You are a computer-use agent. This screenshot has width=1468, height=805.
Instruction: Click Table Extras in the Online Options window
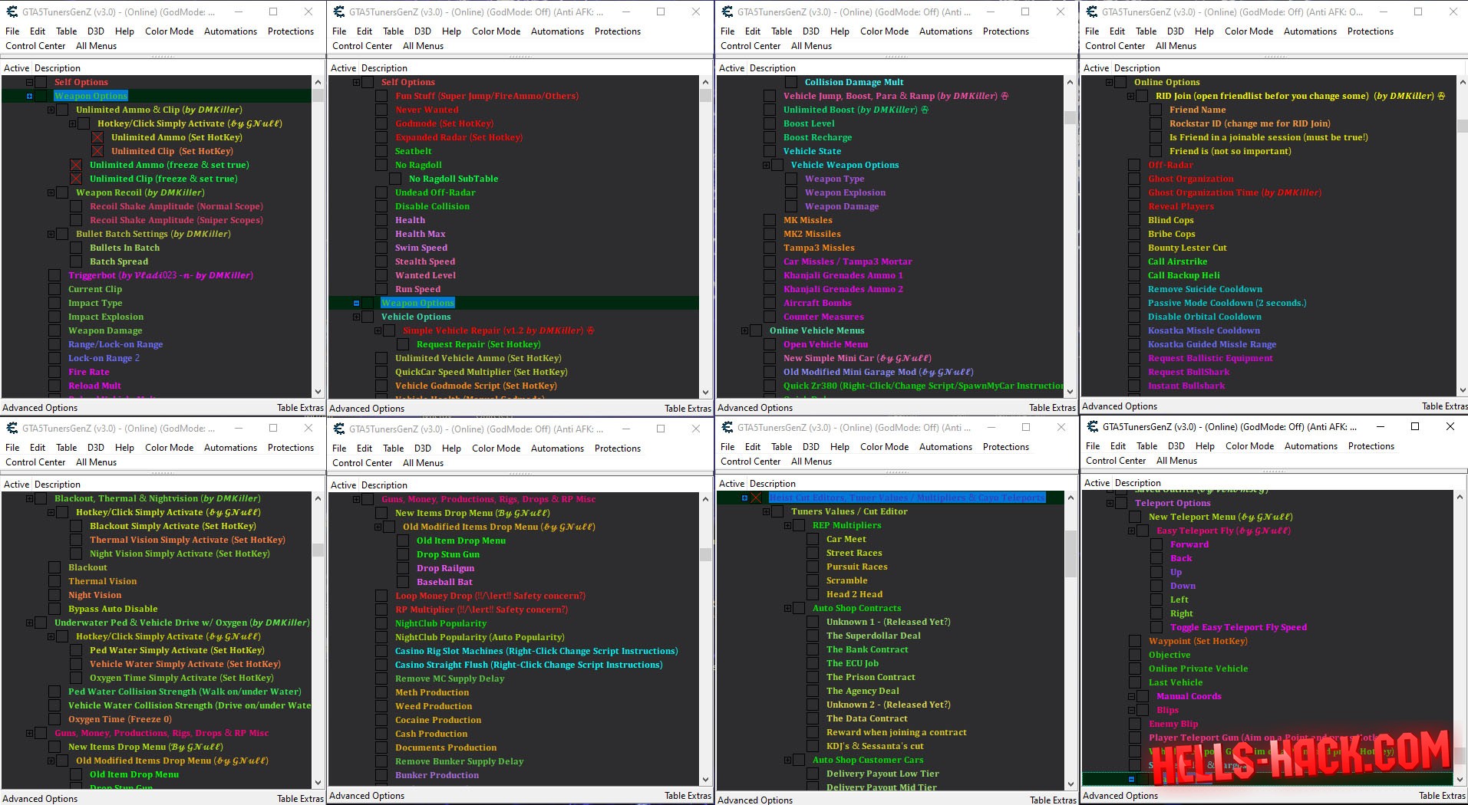(1444, 406)
